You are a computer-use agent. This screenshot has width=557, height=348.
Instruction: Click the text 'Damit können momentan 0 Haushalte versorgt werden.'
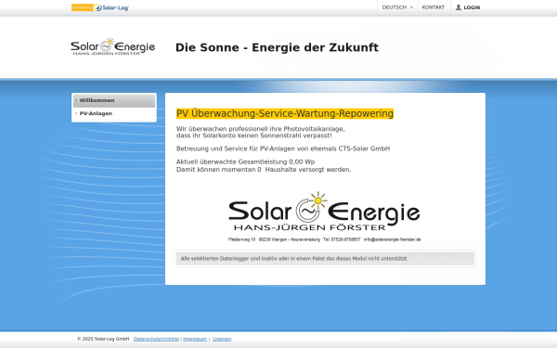(264, 170)
